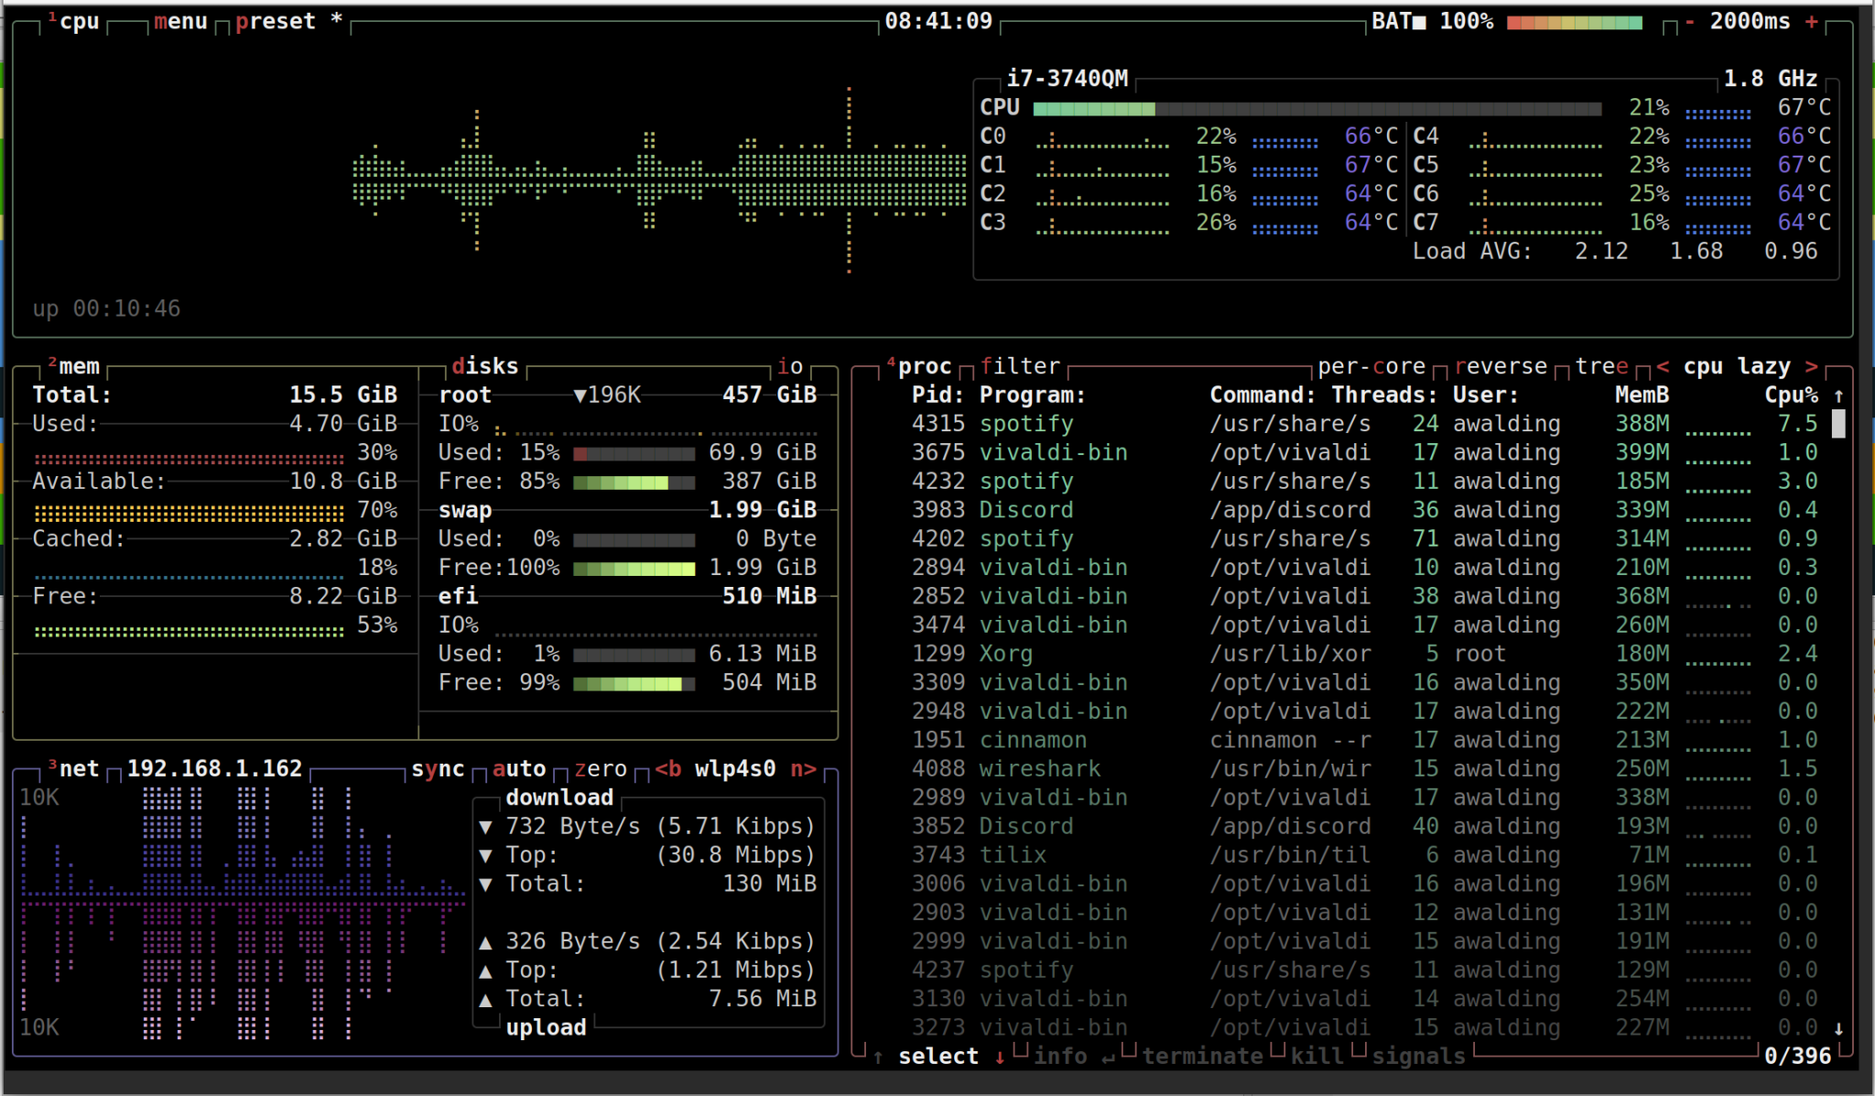This screenshot has width=1875, height=1096.
Task: Send a kill signal to selected process
Action: (1316, 1056)
